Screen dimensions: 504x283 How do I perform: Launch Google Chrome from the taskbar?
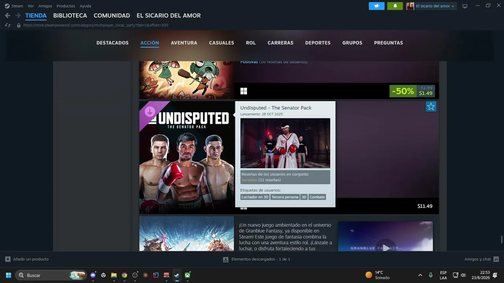(124, 275)
